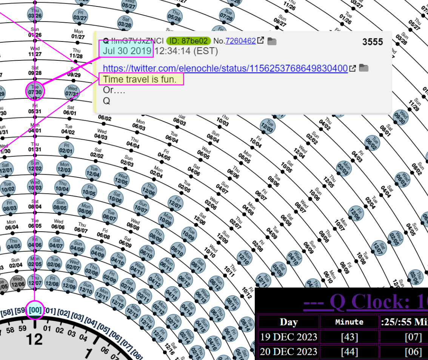Select the Mon 12/03 date node
Image resolution: width=428 pixels, height=360 pixels.
pos(64,168)
